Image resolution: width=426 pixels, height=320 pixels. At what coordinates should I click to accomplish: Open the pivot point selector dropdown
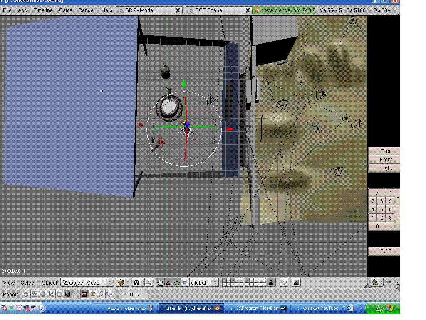tap(138, 282)
